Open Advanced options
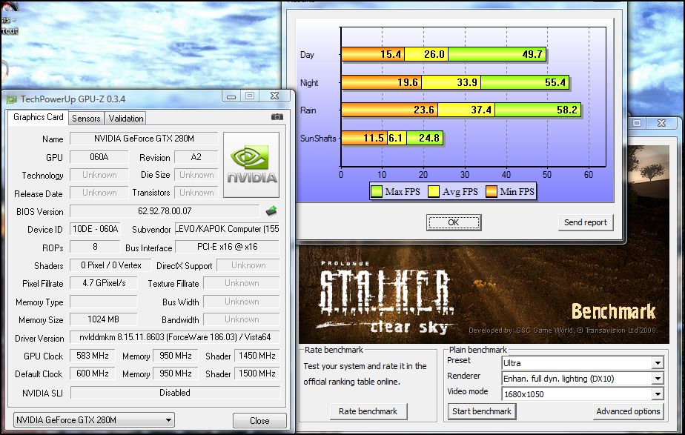 [628, 411]
